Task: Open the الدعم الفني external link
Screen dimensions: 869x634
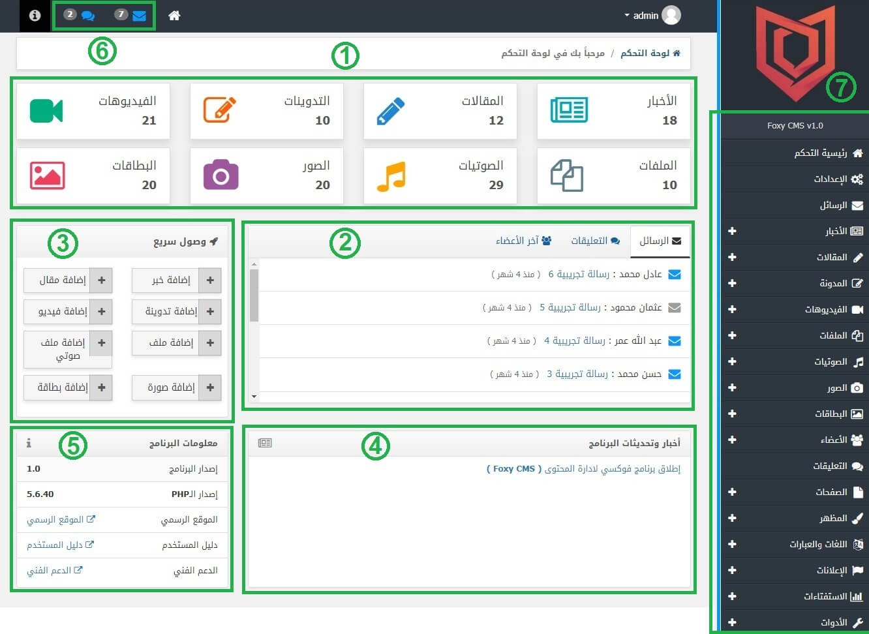Action: [55, 570]
